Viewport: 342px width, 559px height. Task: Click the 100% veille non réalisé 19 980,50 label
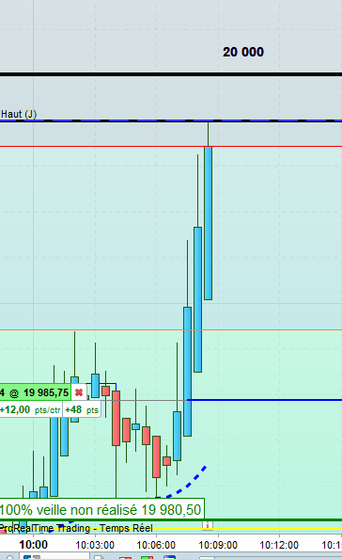point(101,510)
